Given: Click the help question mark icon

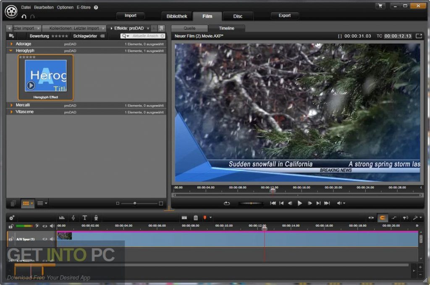Looking at the screenshot, I should 96,8.
